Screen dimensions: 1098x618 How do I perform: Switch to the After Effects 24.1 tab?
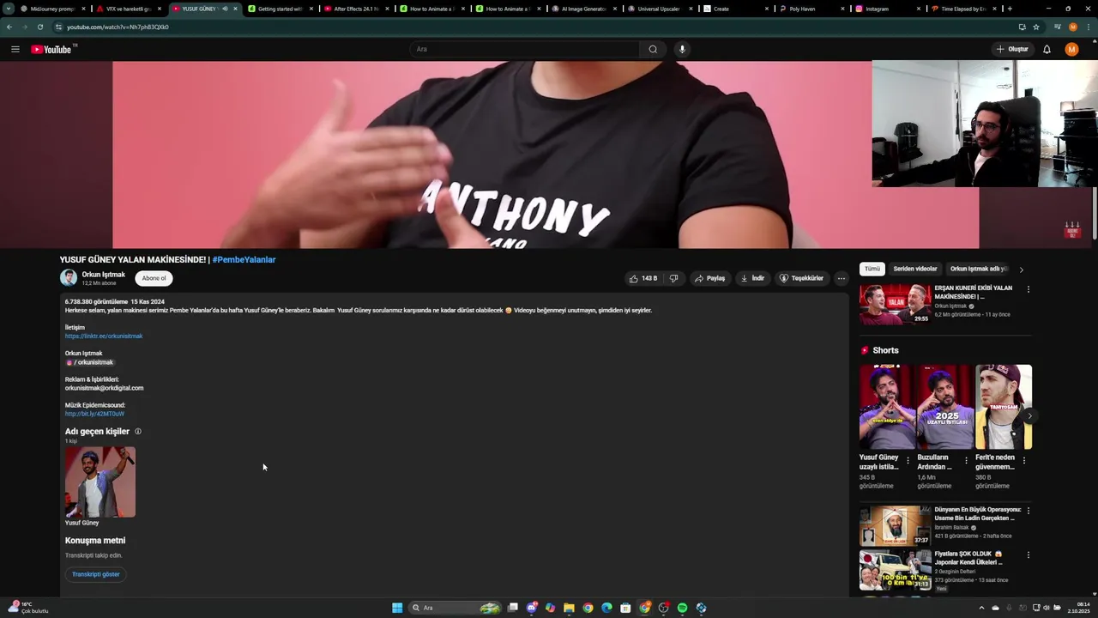tap(356, 9)
